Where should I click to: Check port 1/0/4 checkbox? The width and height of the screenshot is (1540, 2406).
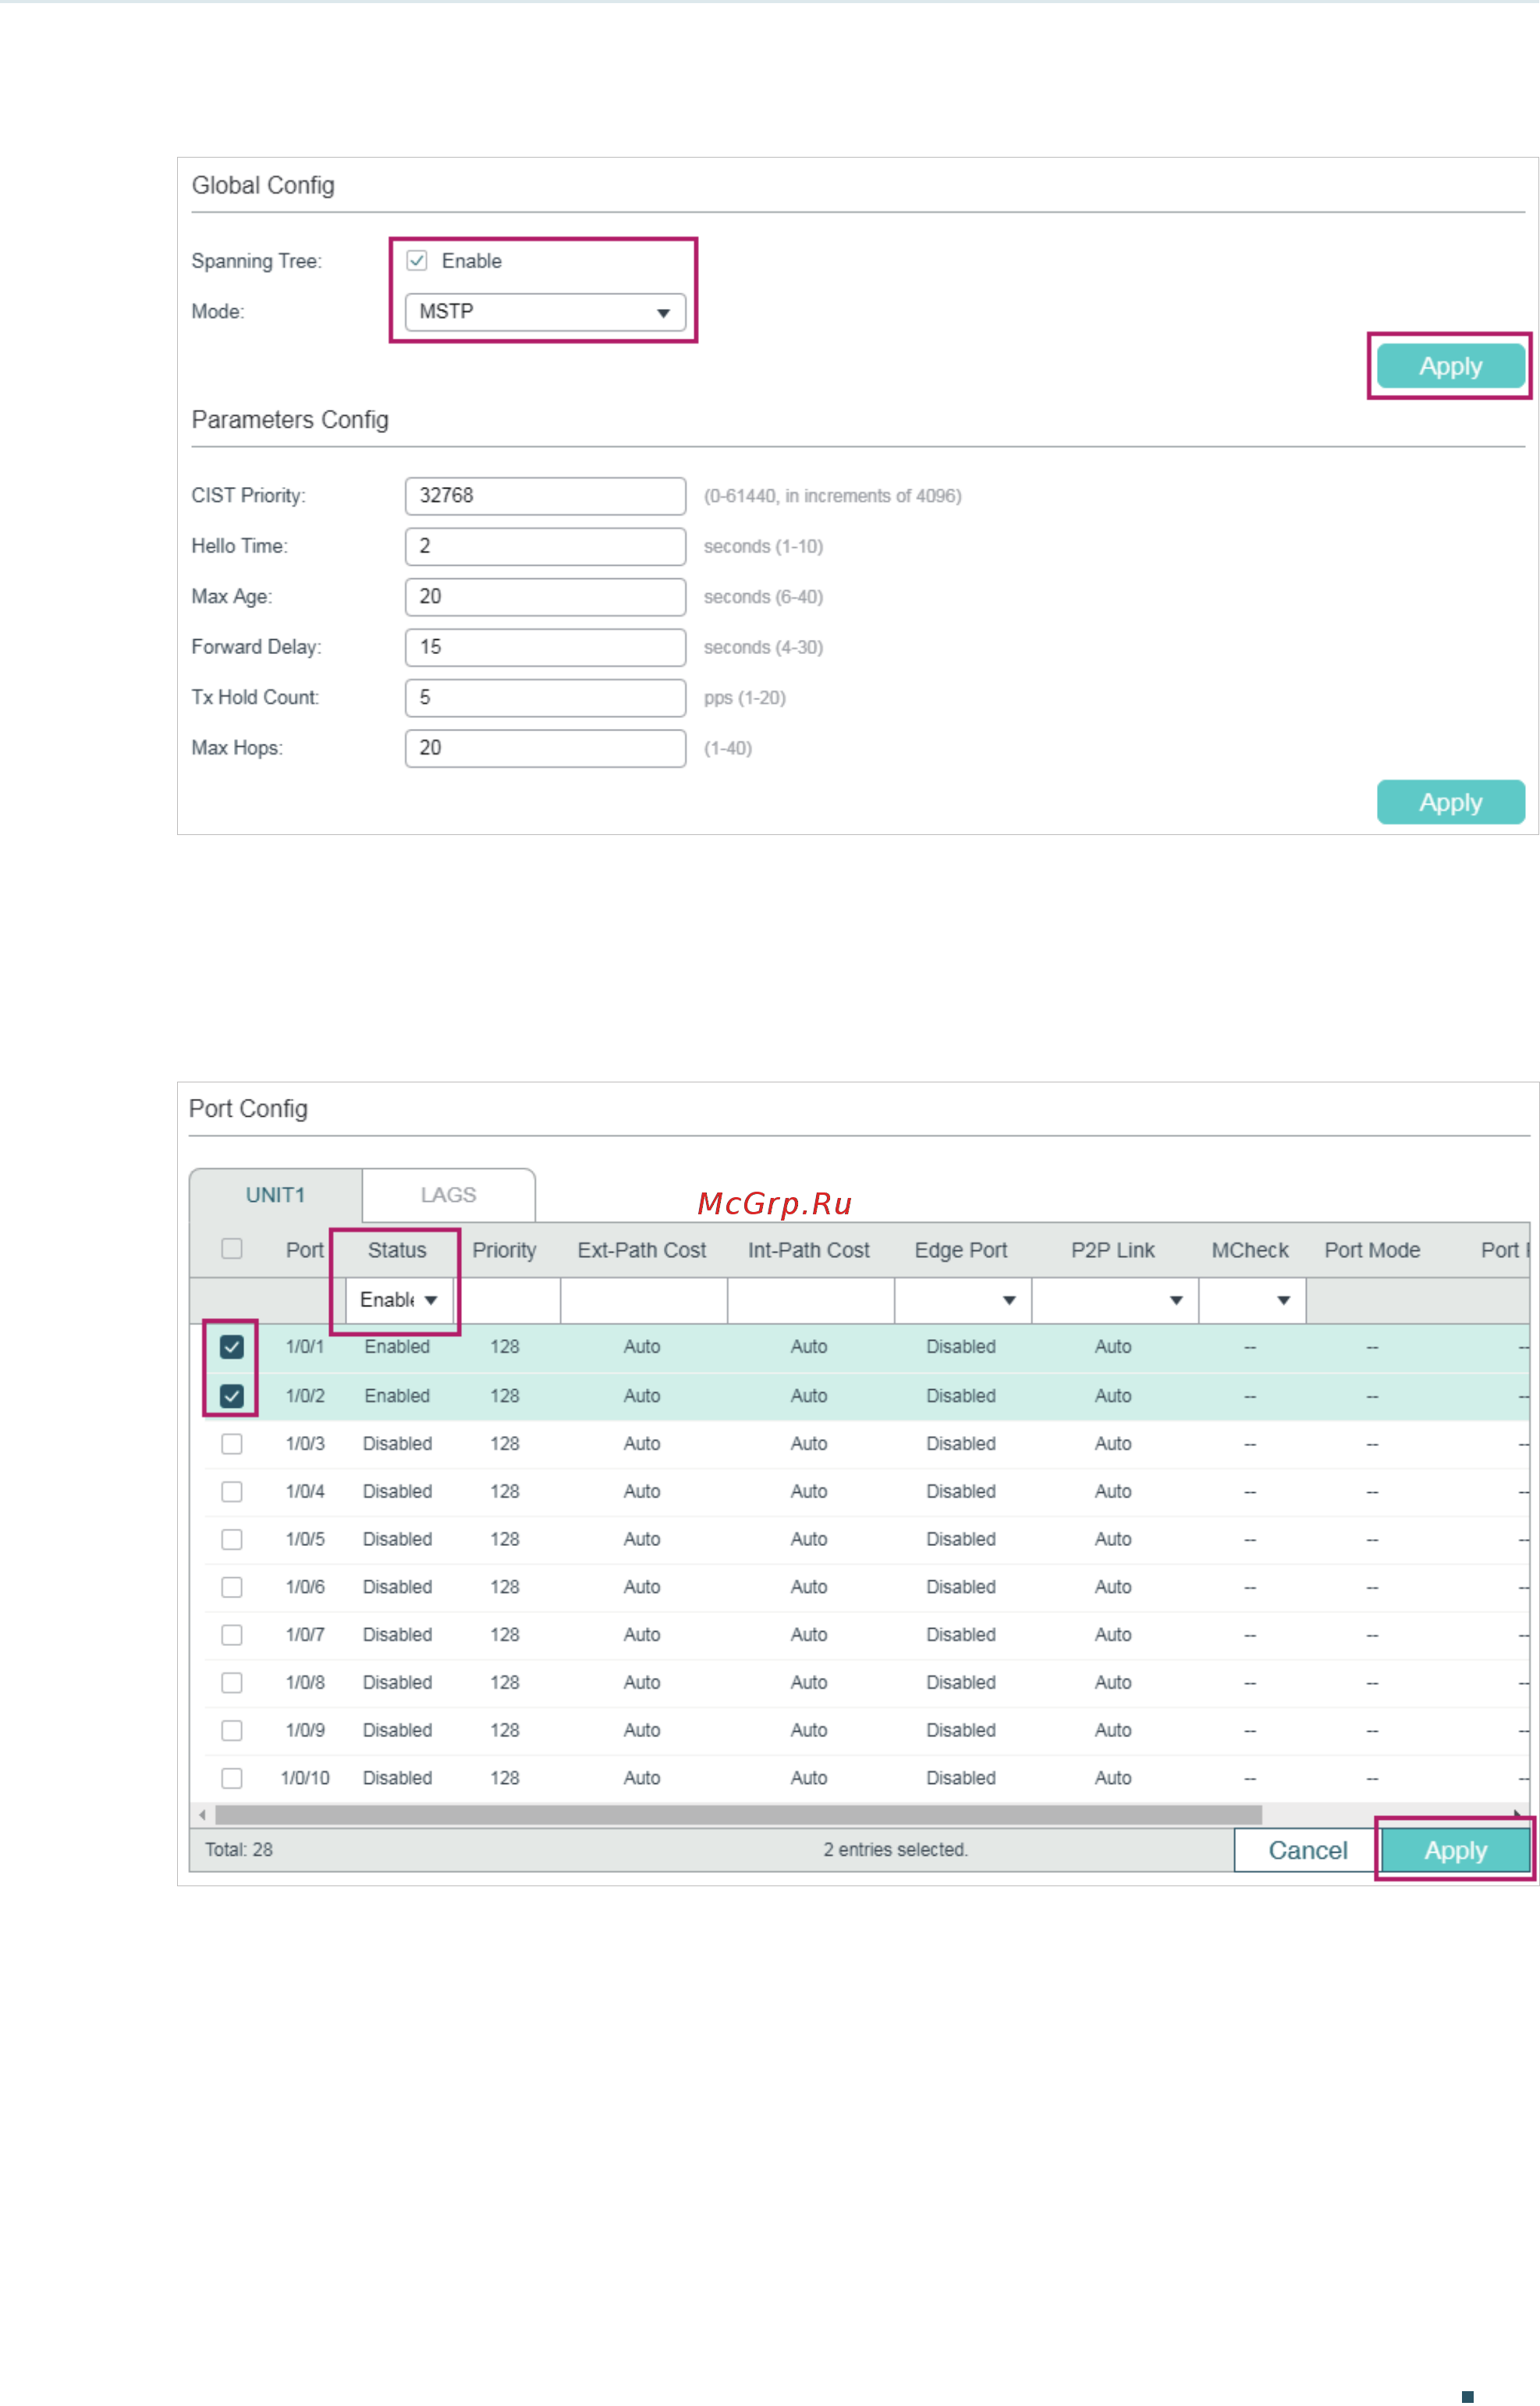232,1493
